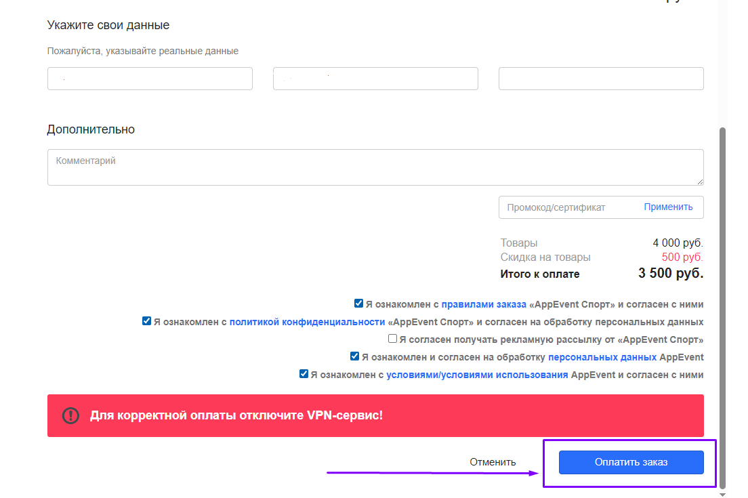Click the page vertical scrollbar thumb
The height and width of the screenshot is (498, 748).
click(722, 305)
